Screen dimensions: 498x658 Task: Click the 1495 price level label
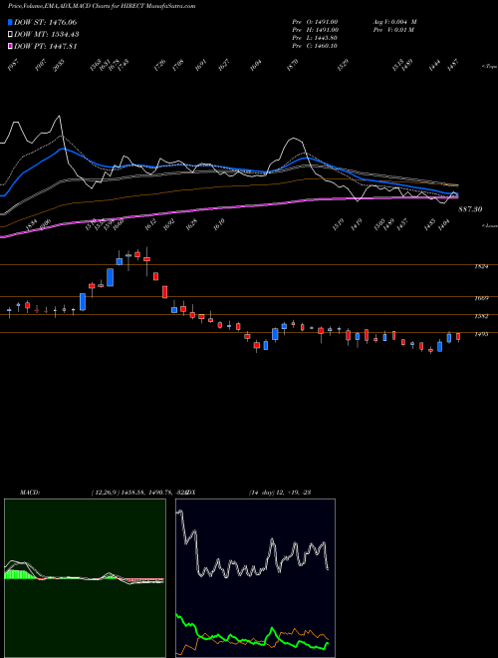pos(481,334)
